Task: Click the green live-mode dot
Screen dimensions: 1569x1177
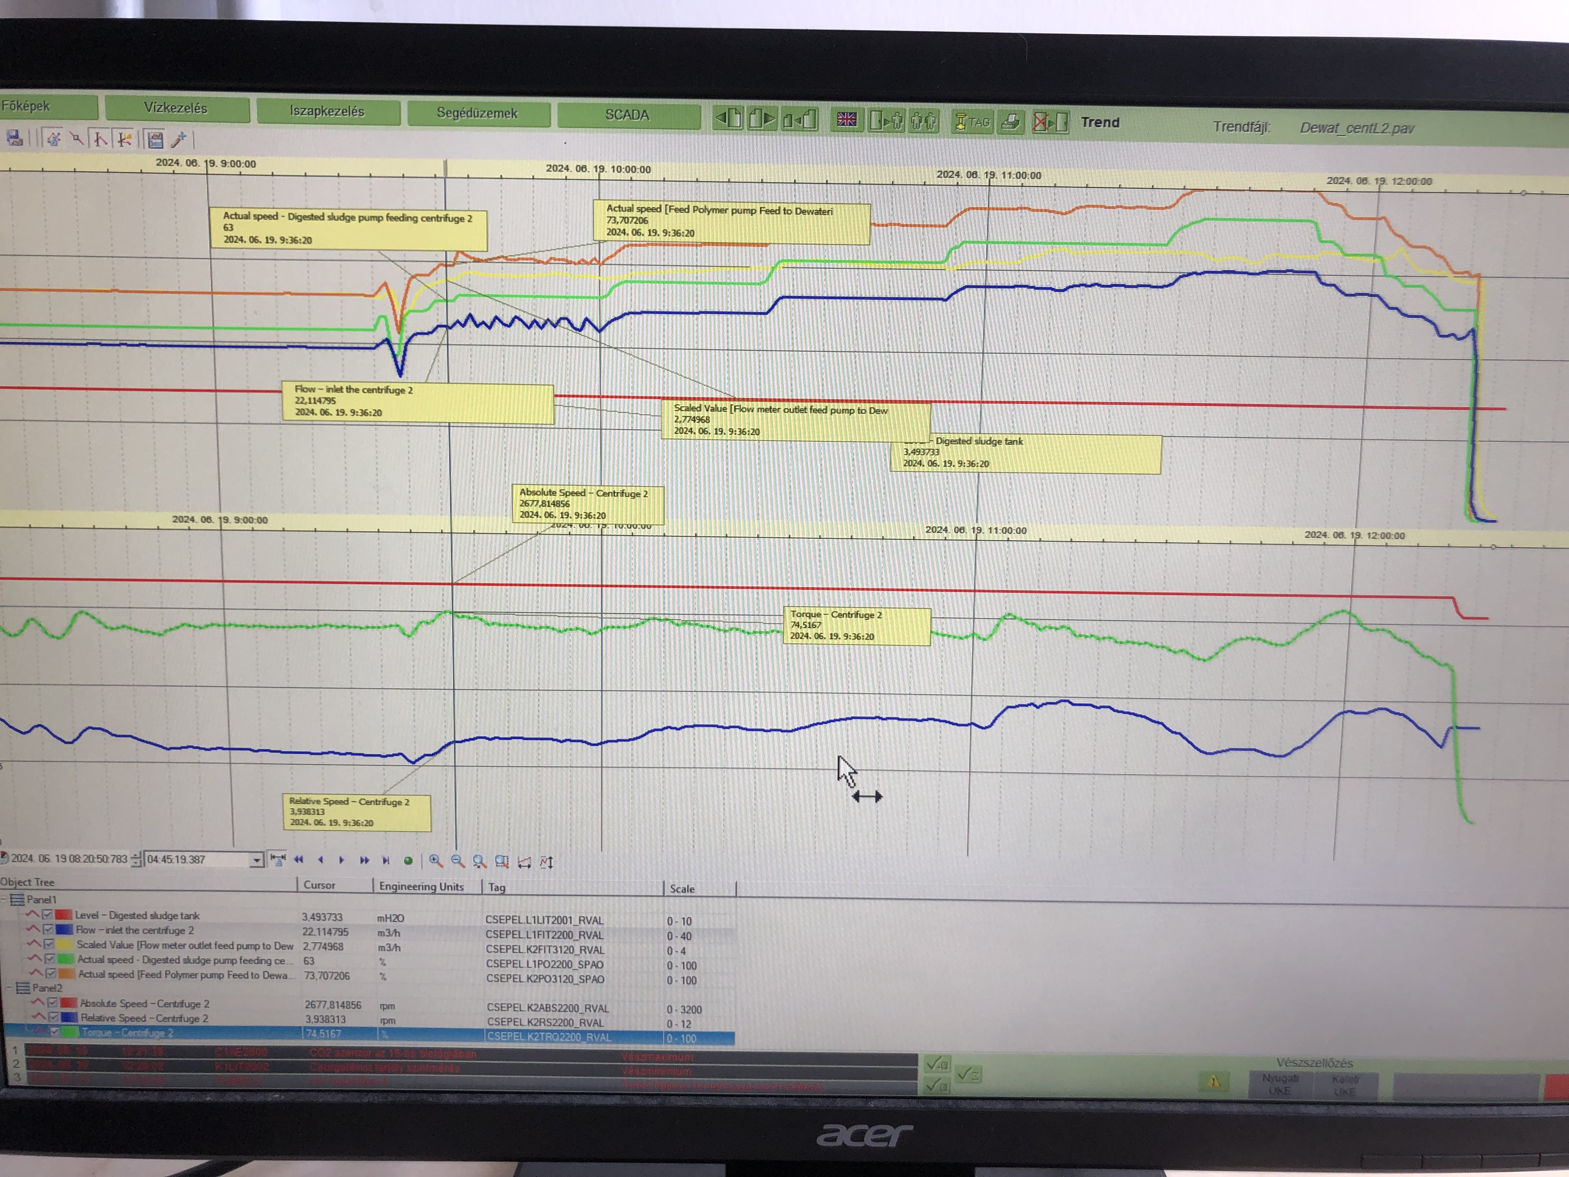Action: 408,861
